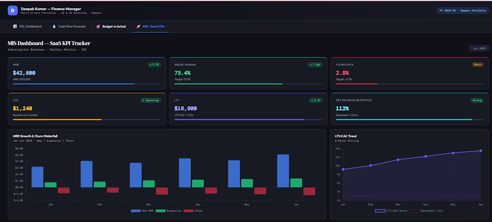Toggle the Expansion legend swatch
This screenshot has height=222, width=492.
tap(160, 211)
